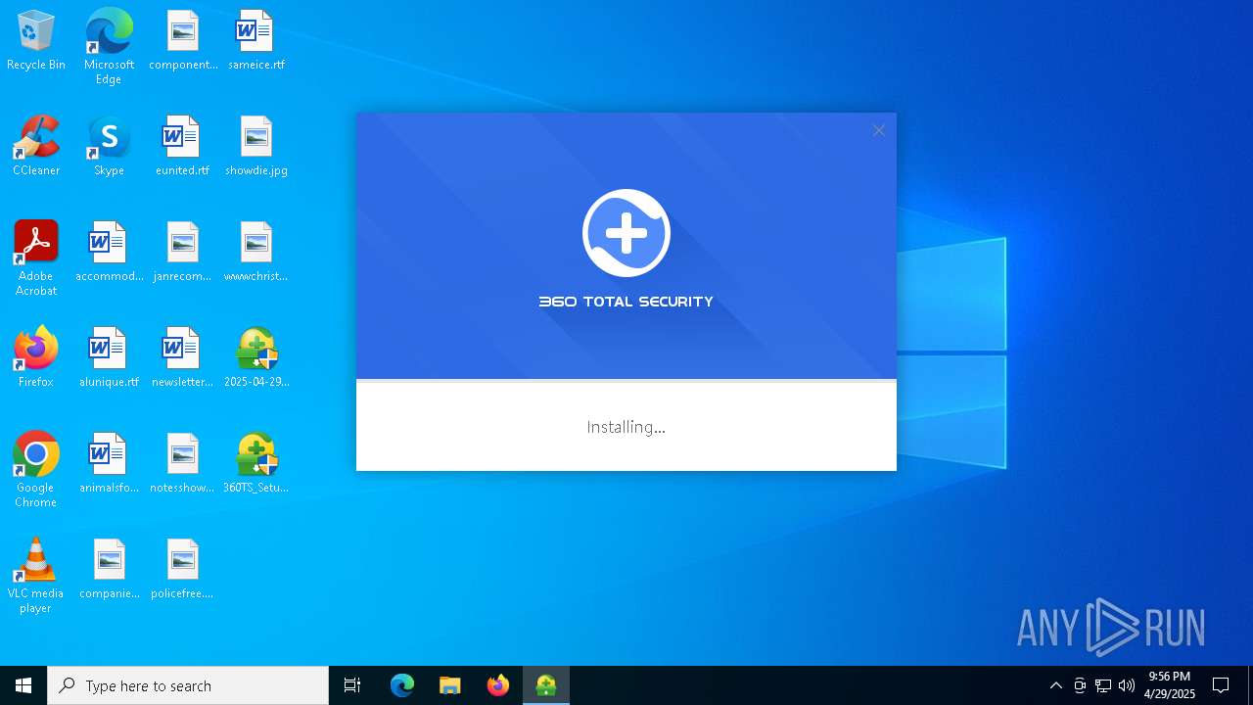Open Skype desktop shortcut
Screen dimensions: 1253x705
tap(109, 147)
